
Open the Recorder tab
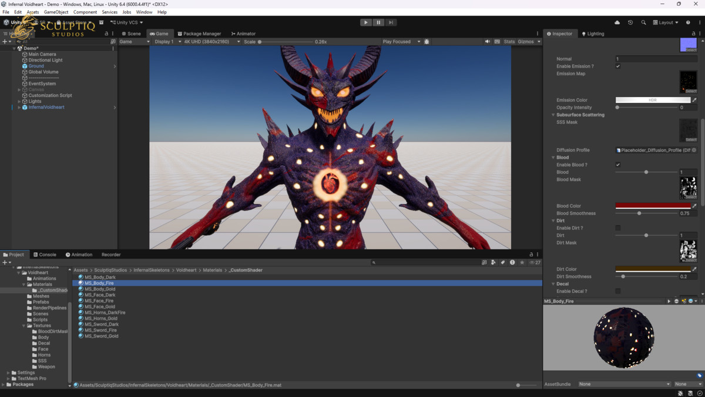point(111,255)
